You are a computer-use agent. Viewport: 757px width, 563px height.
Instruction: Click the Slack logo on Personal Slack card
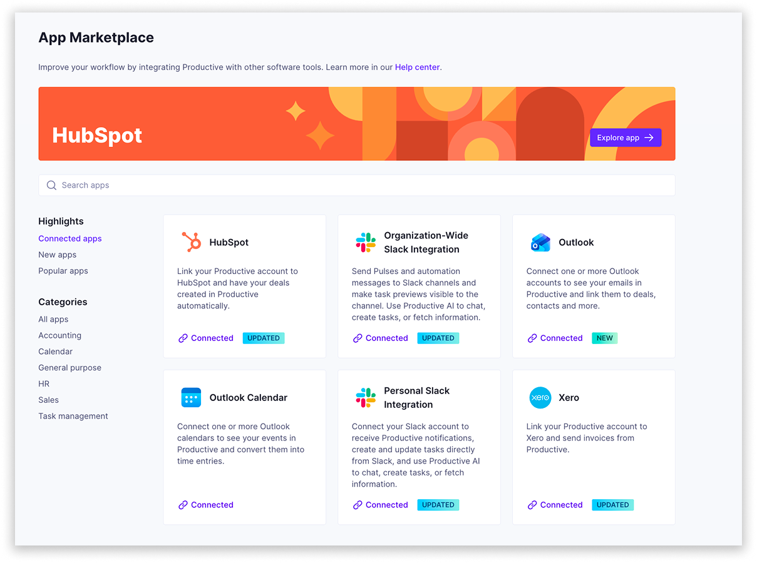[x=366, y=397]
